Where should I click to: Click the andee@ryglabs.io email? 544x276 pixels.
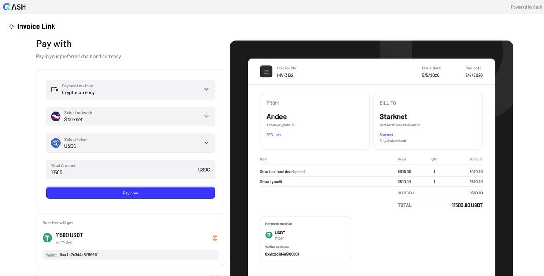click(281, 125)
